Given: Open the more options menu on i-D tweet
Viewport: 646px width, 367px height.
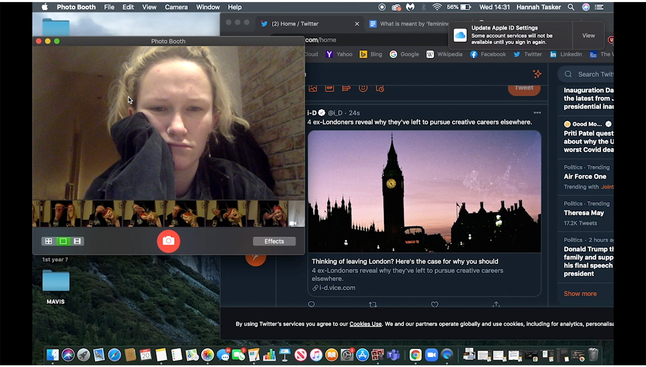Looking at the screenshot, I should 537,112.
